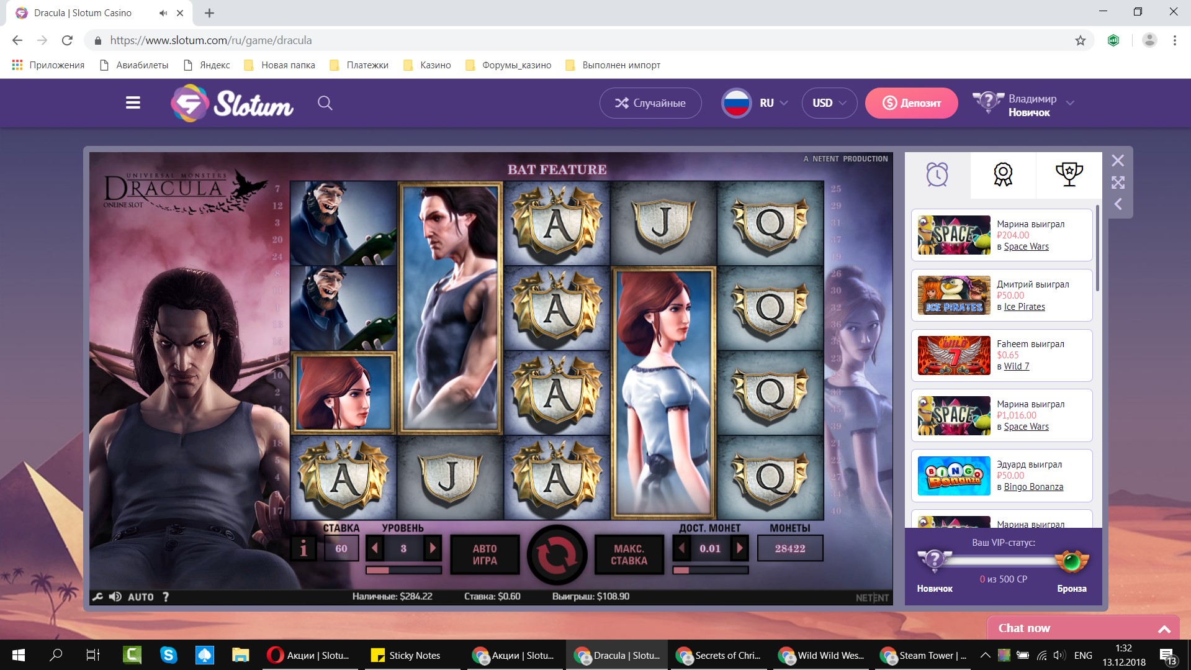The image size is (1191, 670).
Task: Spin the reels with the round spin button
Action: pos(557,555)
